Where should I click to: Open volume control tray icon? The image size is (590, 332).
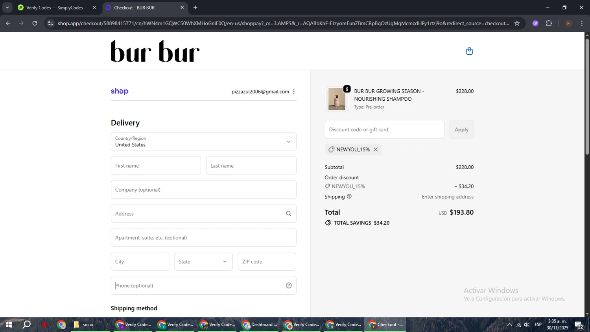point(527,325)
